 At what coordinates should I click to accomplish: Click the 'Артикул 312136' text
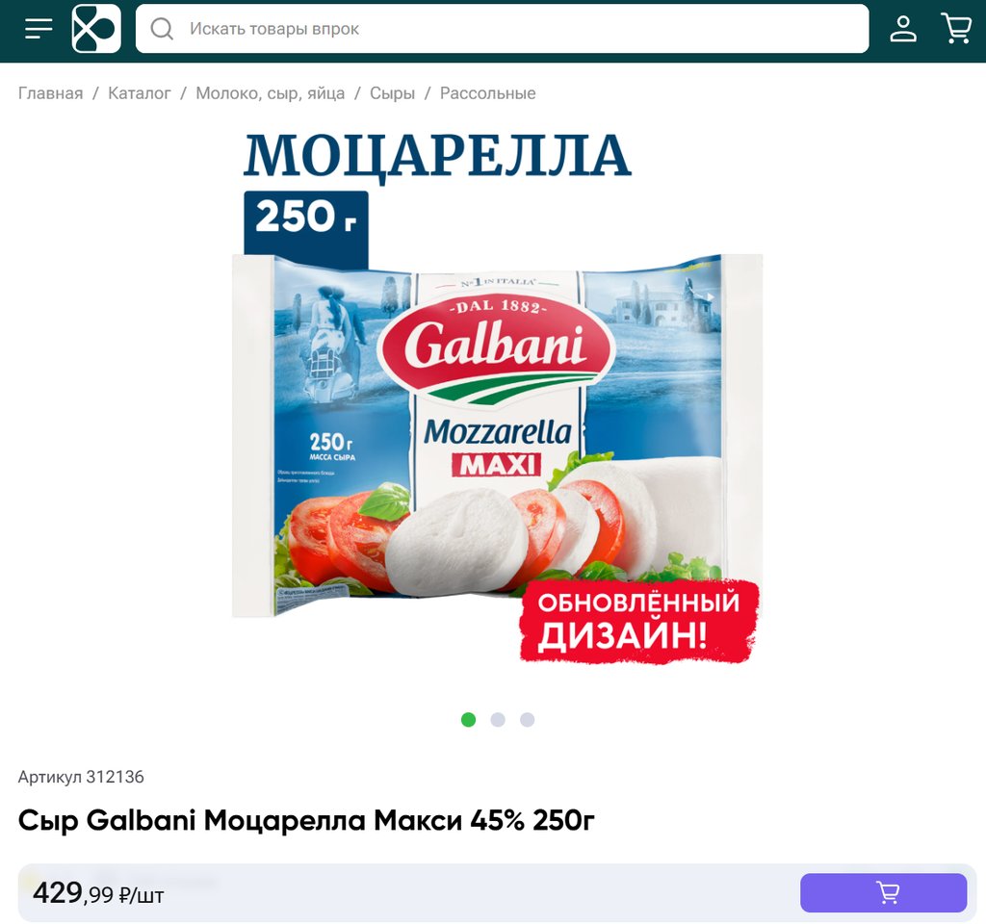tap(81, 777)
